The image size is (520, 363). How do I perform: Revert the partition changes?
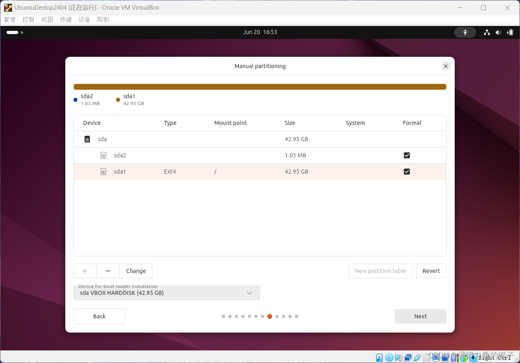click(431, 271)
